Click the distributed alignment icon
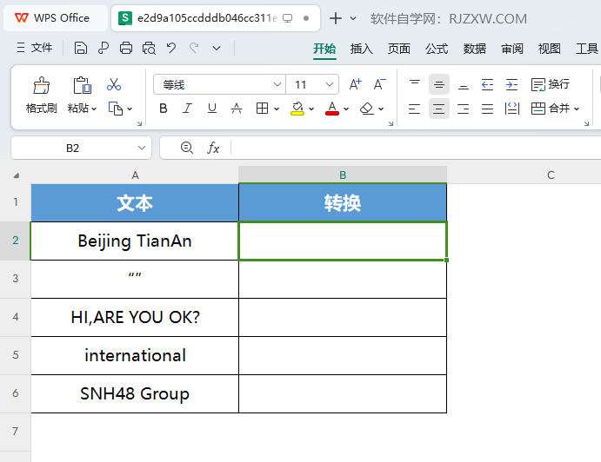 click(x=512, y=109)
